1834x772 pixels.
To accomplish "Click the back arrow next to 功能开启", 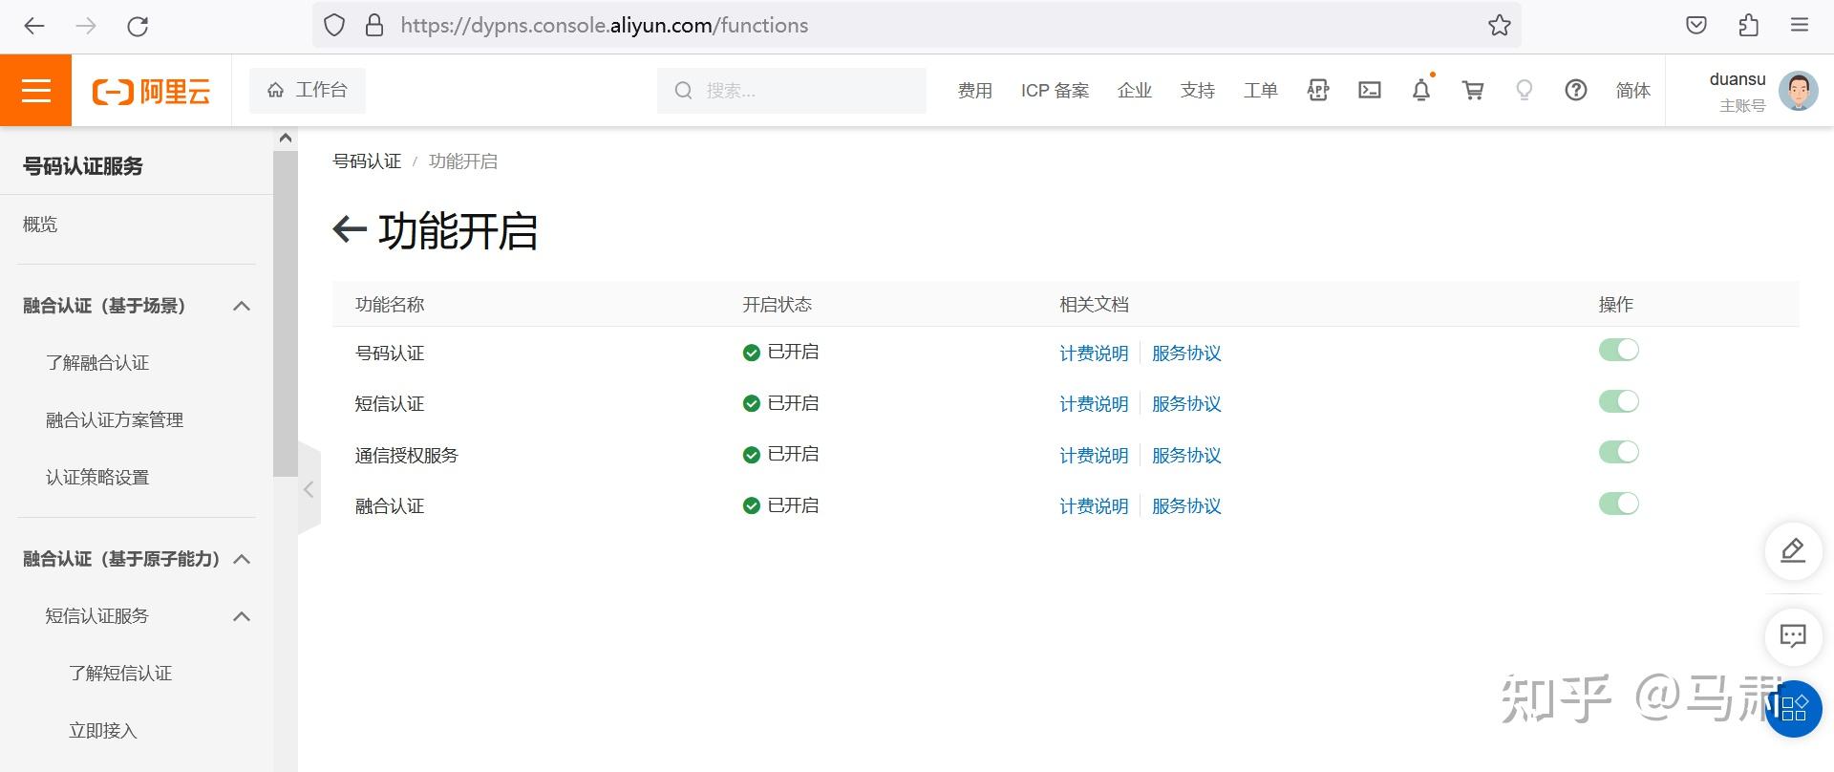I will click(350, 229).
